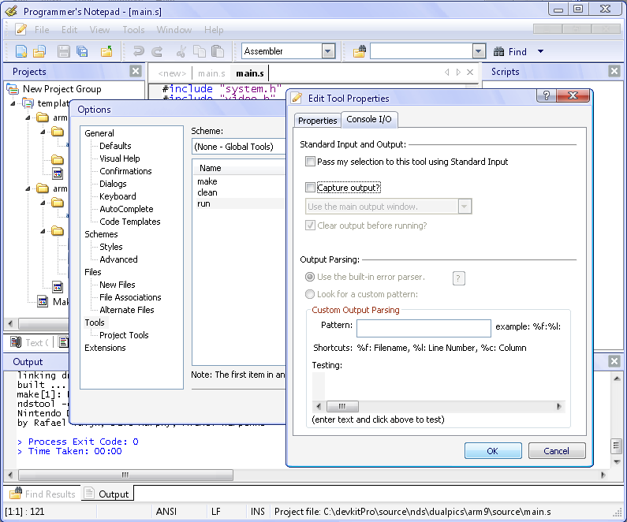
Task: Click the Find binoculars icon
Action: pyautogui.click(x=499, y=52)
